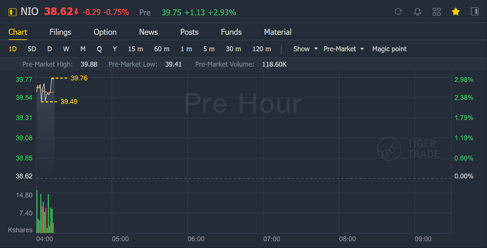
Task: Open the grid layout icon
Action: [x=437, y=12]
